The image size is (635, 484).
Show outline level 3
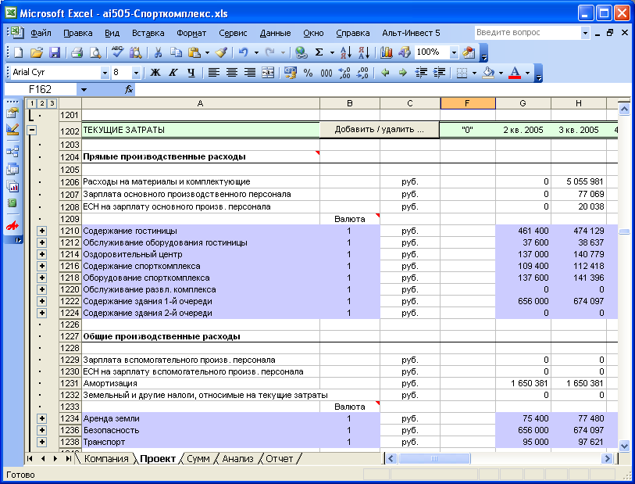(52, 103)
